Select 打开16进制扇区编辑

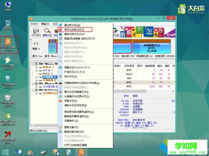[85, 145]
